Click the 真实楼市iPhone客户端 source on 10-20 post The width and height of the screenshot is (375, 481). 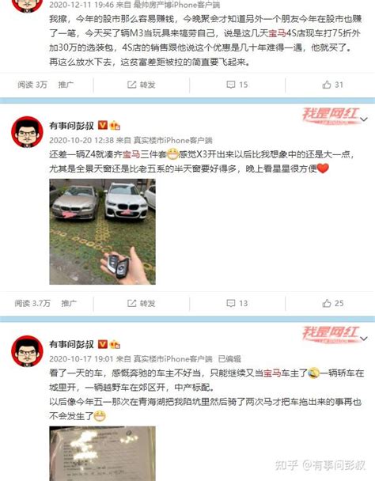[172, 141]
